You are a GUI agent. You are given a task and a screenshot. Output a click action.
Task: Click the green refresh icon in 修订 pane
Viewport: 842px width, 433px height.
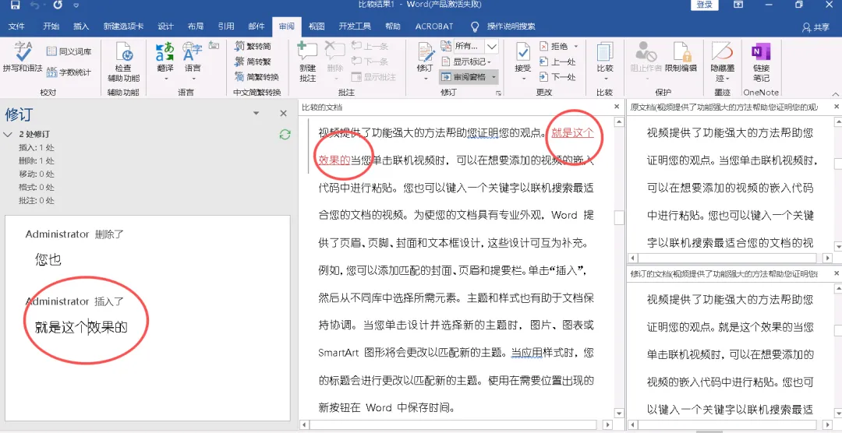[x=285, y=135]
